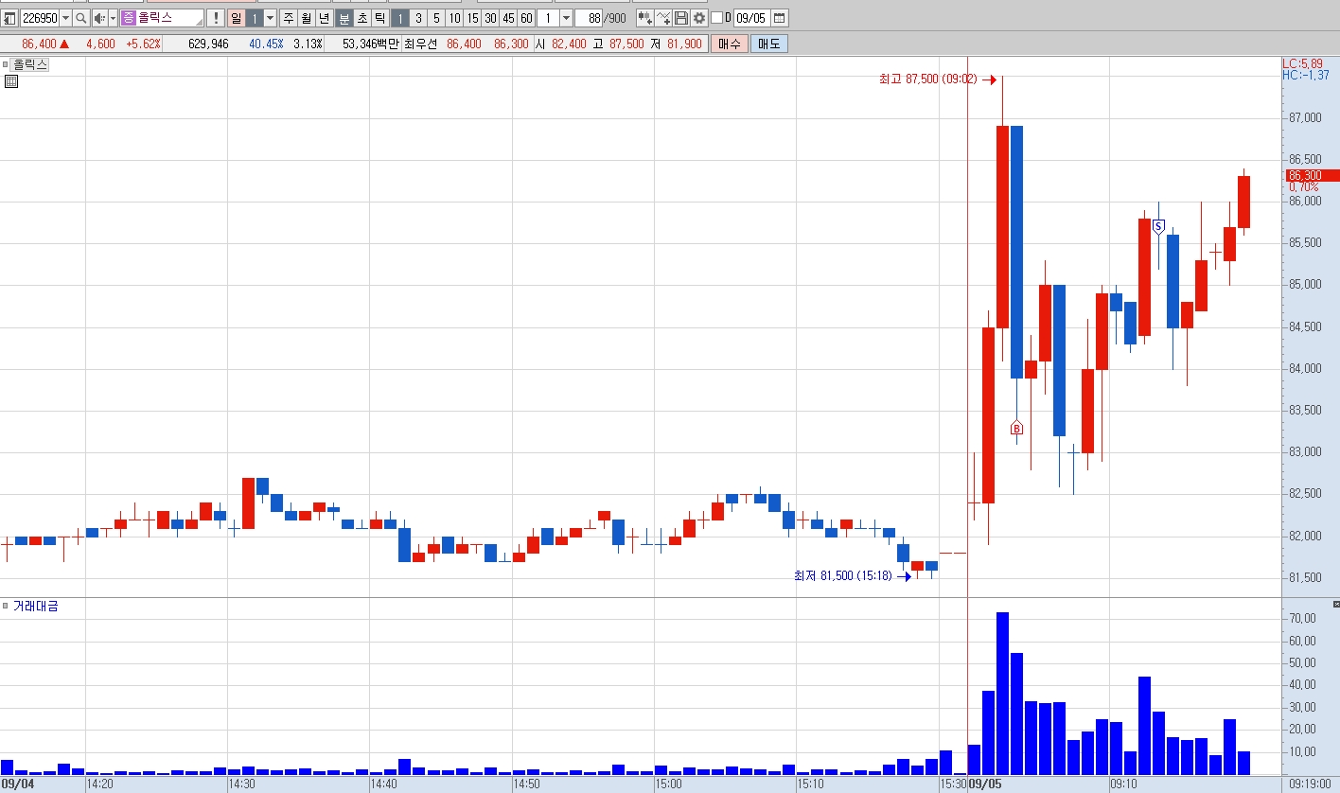This screenshot has height=793, width=1340.
Task: Click current price tag 86,300 on axis
Action: pos(1312,175)
